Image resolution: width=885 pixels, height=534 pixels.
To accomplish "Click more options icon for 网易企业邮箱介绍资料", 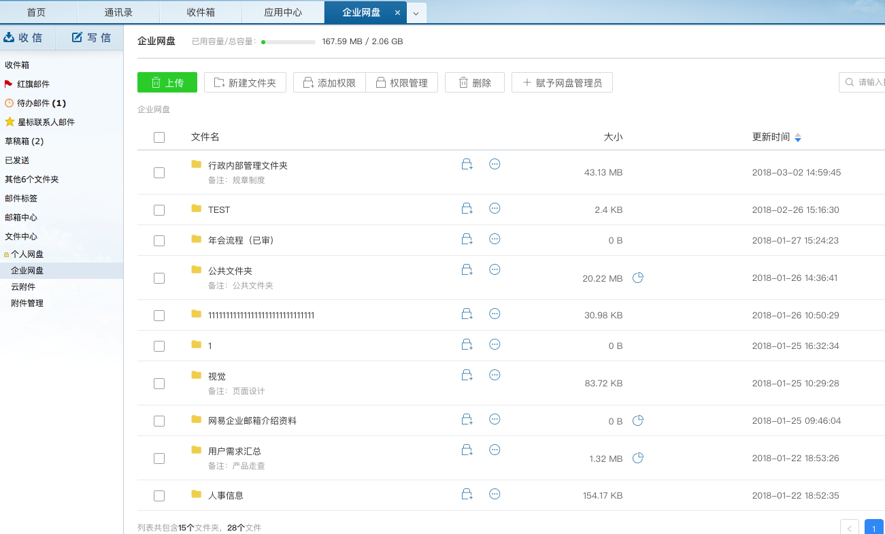I will pyautogui.click(x=495, y=419).
